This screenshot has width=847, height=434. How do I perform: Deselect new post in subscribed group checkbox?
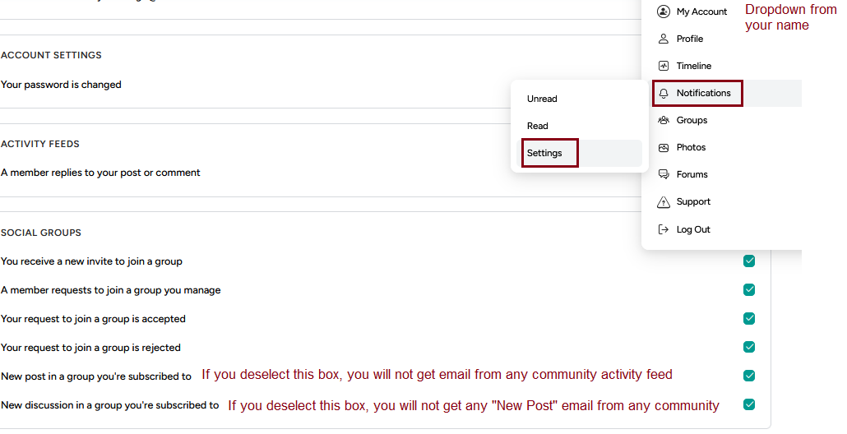(x=748, y=376)
